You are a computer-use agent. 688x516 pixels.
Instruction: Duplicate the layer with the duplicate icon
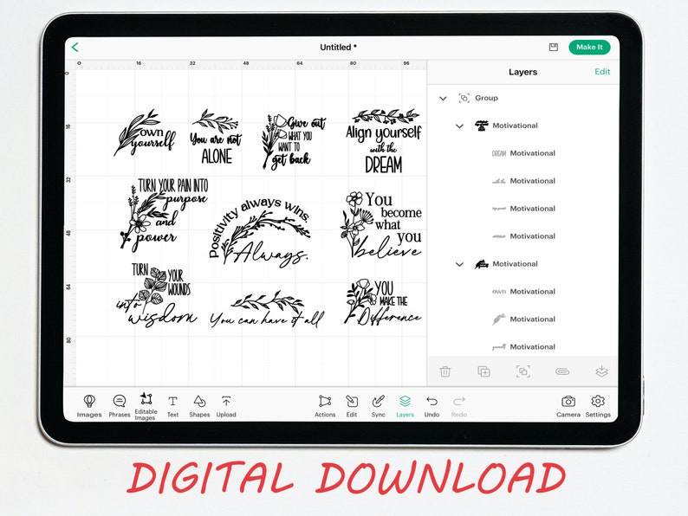[484, 371]
